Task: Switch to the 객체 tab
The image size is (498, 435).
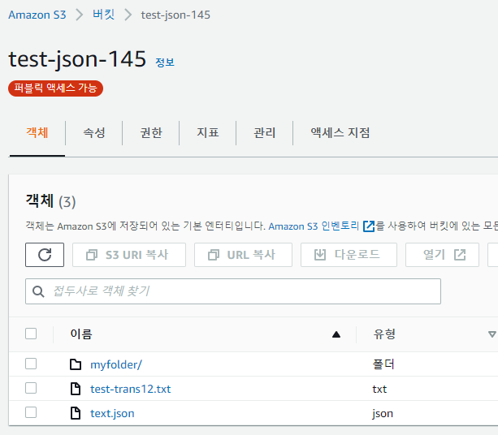Action: (37, 132)
